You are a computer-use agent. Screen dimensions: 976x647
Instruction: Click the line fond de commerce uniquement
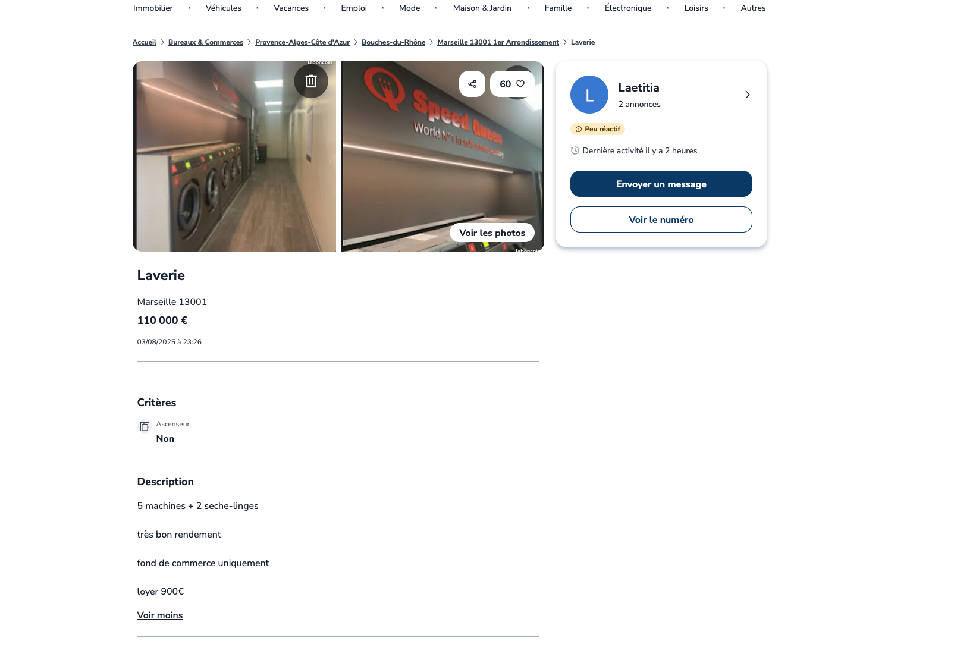[x=203, y=563]
